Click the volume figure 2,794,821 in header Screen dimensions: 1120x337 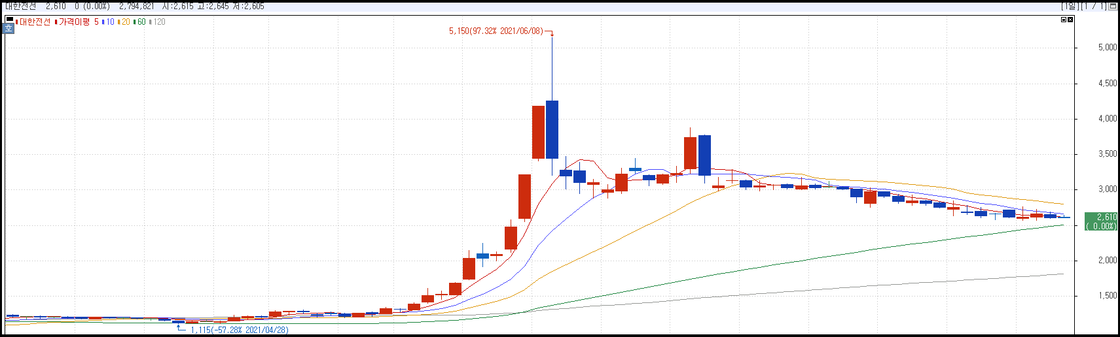coord(137,6)
